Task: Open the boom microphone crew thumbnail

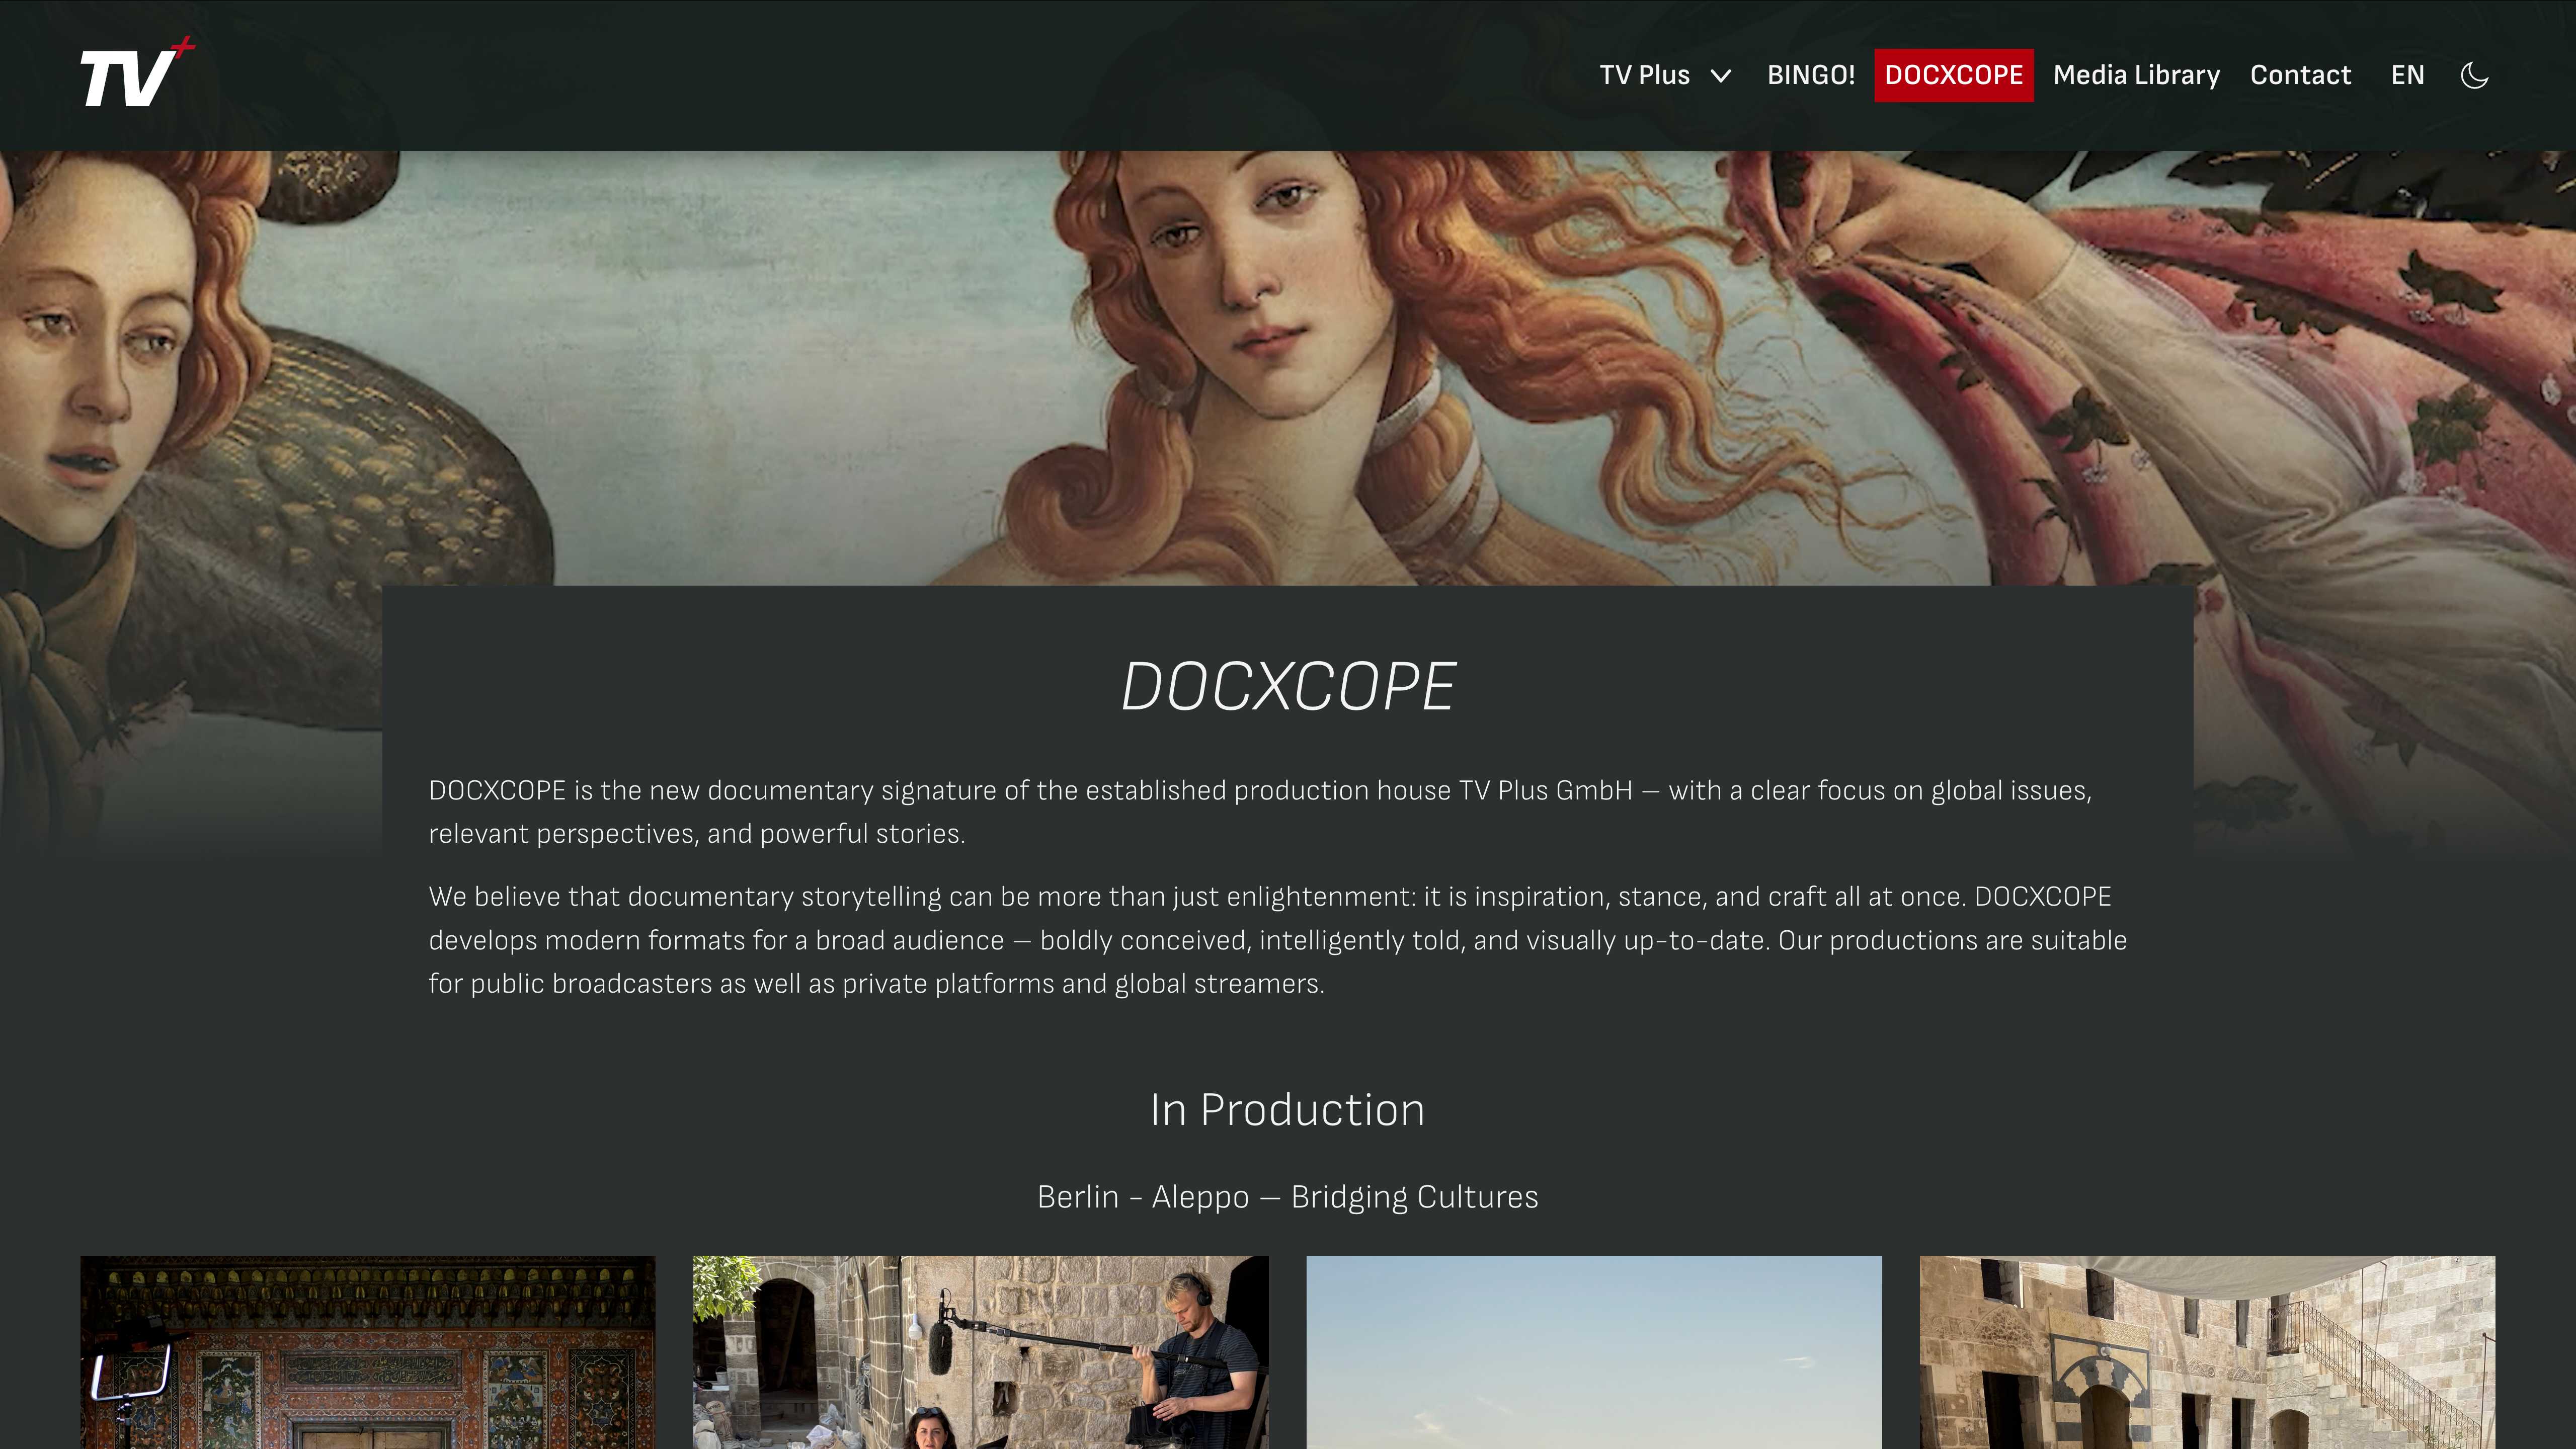Action: tap(981, 1352)
